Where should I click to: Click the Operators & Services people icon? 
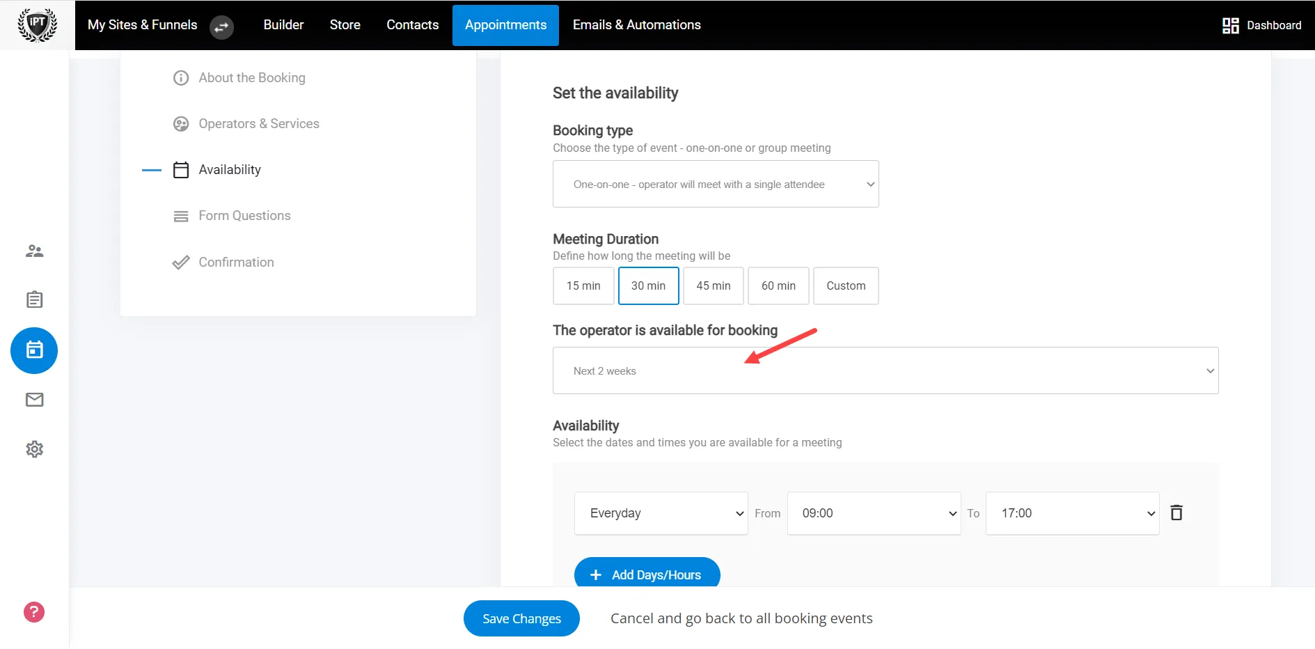click(x=181, y=124)
